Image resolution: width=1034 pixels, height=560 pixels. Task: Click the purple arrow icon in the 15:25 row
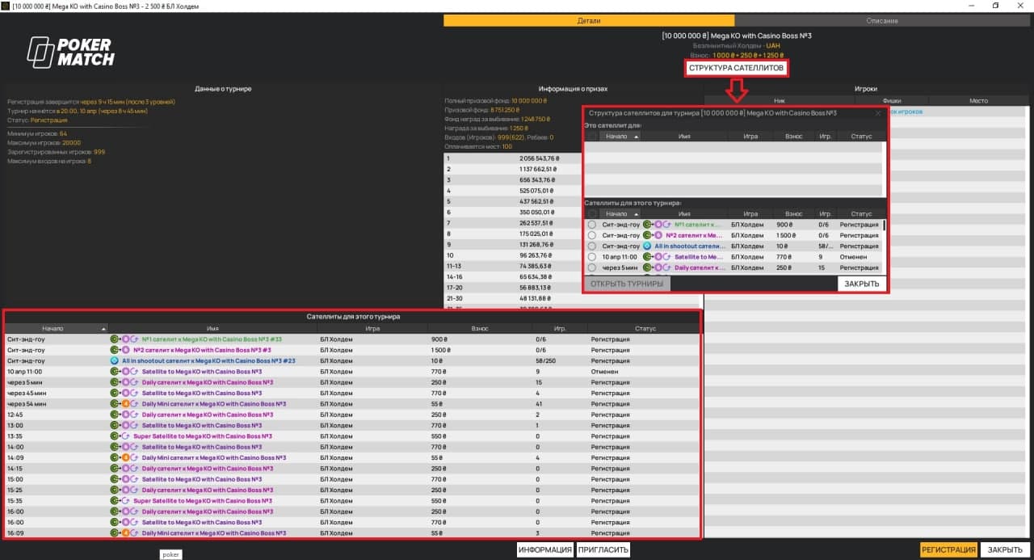pos(134,490)
